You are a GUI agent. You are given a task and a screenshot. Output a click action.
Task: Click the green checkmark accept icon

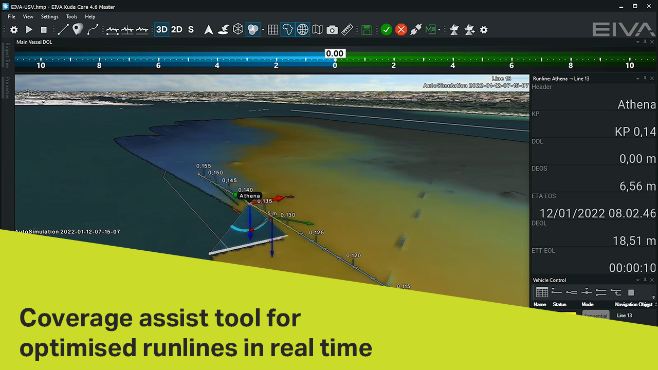(387, 30)
